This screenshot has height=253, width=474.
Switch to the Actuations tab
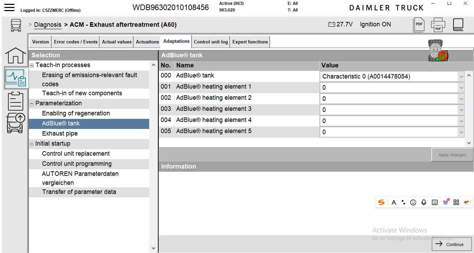147,42
